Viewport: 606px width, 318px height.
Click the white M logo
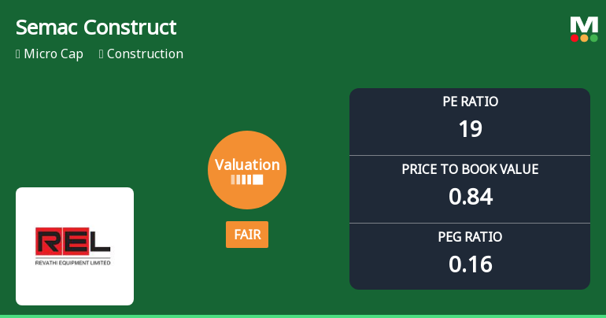tap(584, 24)
